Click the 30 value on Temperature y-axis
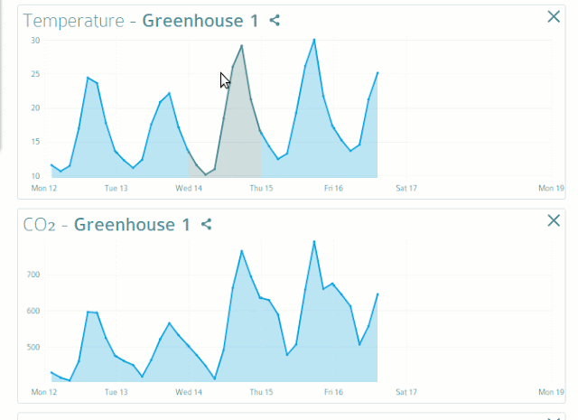 point(35,41)
